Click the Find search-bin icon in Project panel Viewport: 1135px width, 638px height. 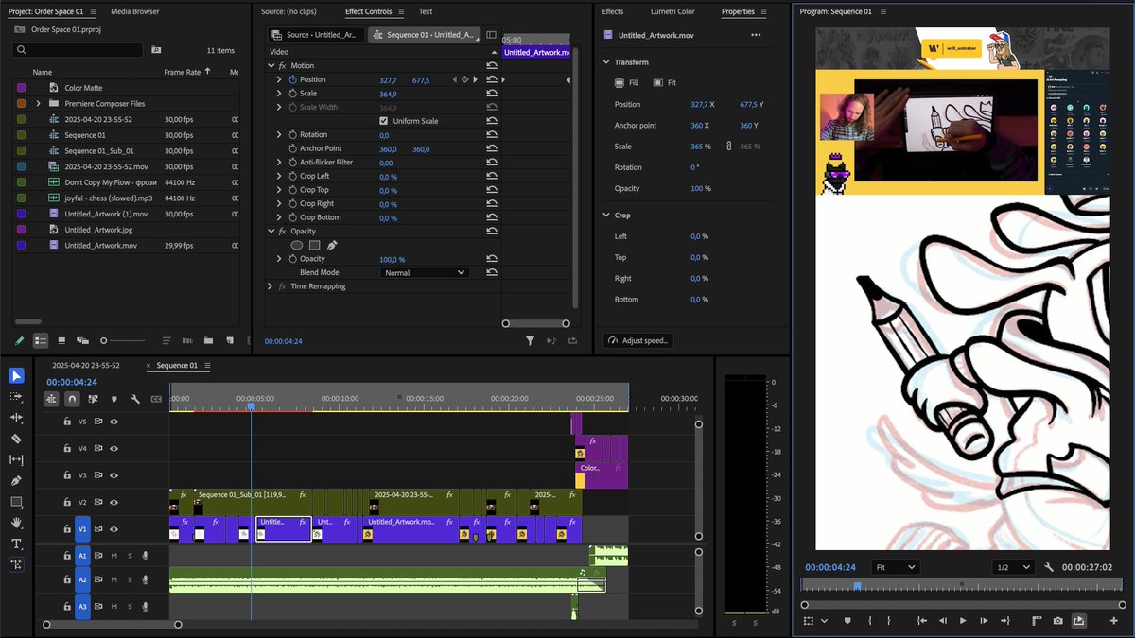[156, 49]
